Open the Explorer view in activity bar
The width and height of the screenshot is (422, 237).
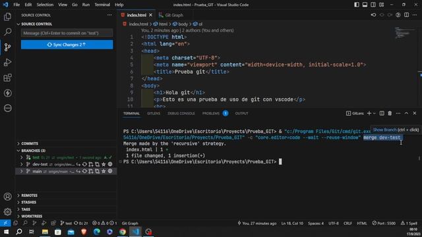[7, 17]
